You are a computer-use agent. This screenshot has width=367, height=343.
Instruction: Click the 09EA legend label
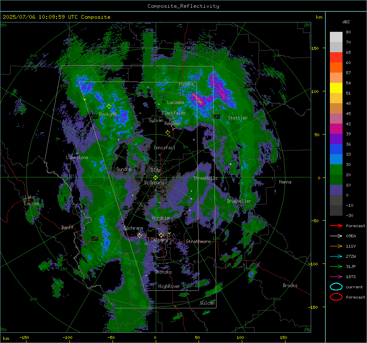click(x=351, y=236)
